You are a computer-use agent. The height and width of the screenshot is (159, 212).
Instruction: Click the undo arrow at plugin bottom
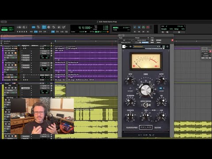point(150,135)
